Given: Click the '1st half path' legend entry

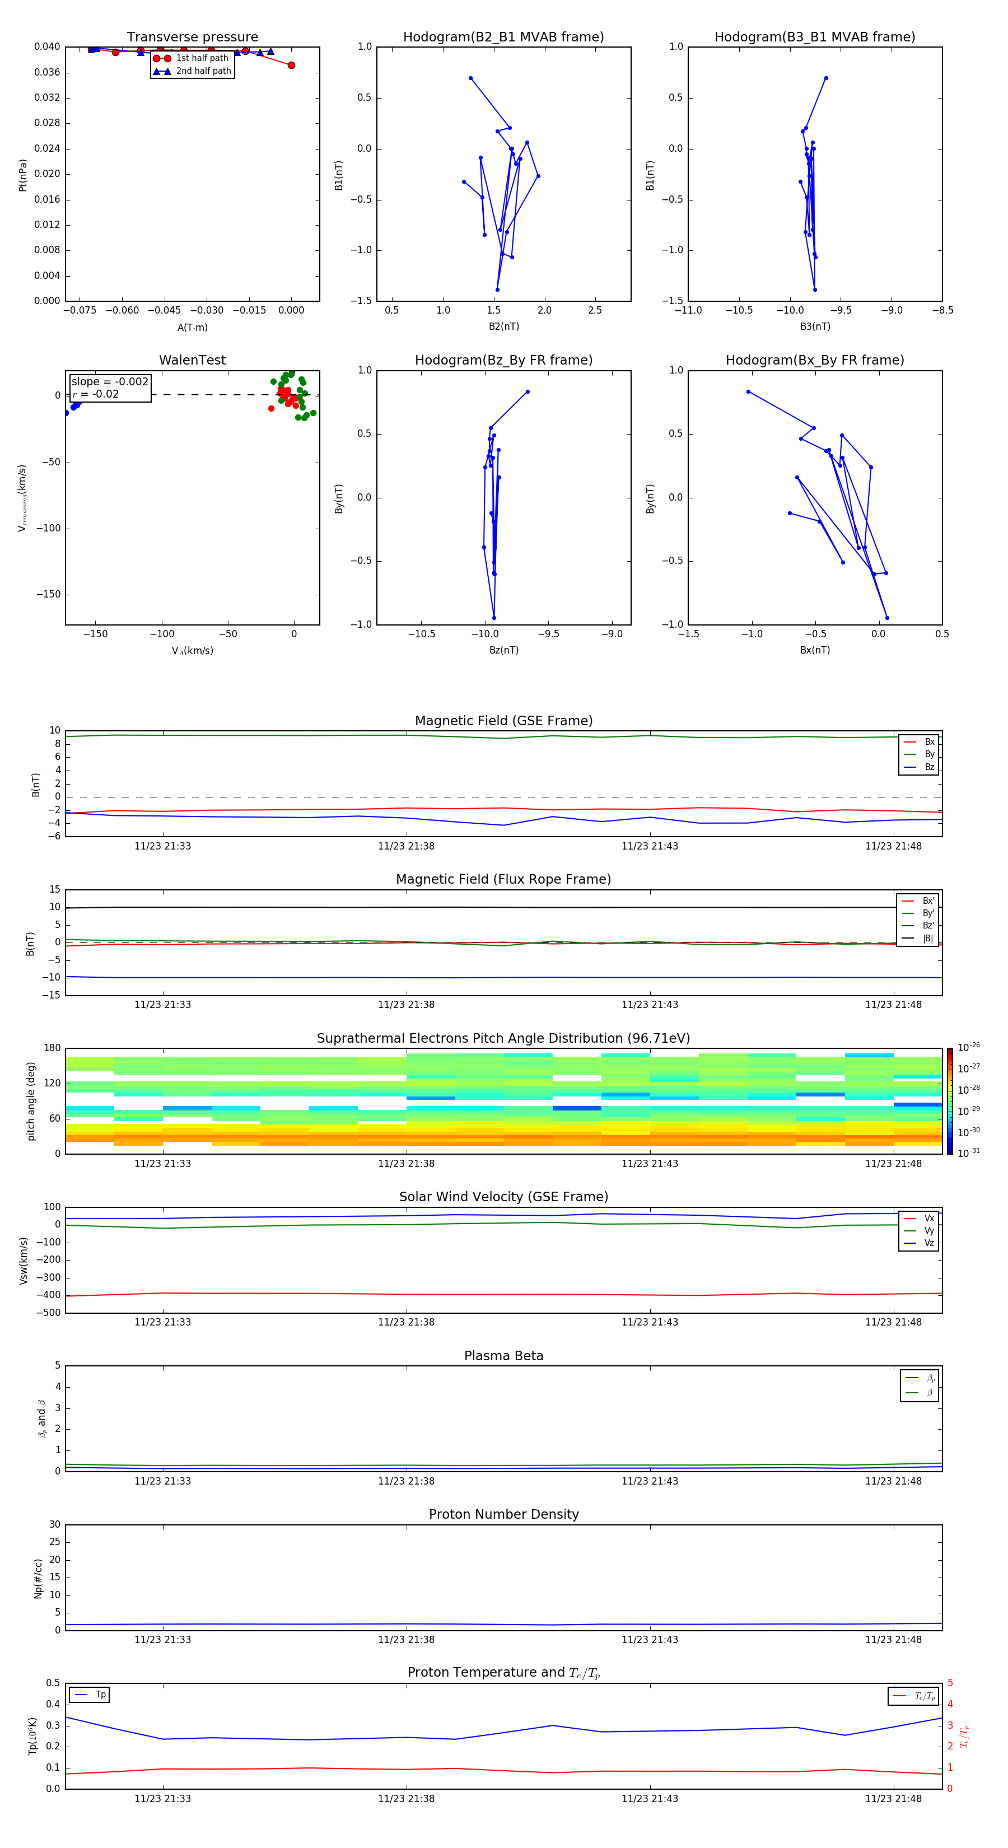Looking at the screenshot, I should tap(192, 58).
